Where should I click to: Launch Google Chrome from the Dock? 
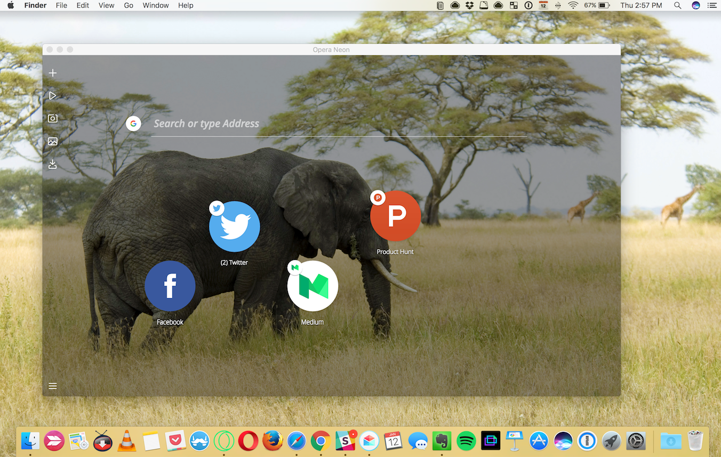321,440
